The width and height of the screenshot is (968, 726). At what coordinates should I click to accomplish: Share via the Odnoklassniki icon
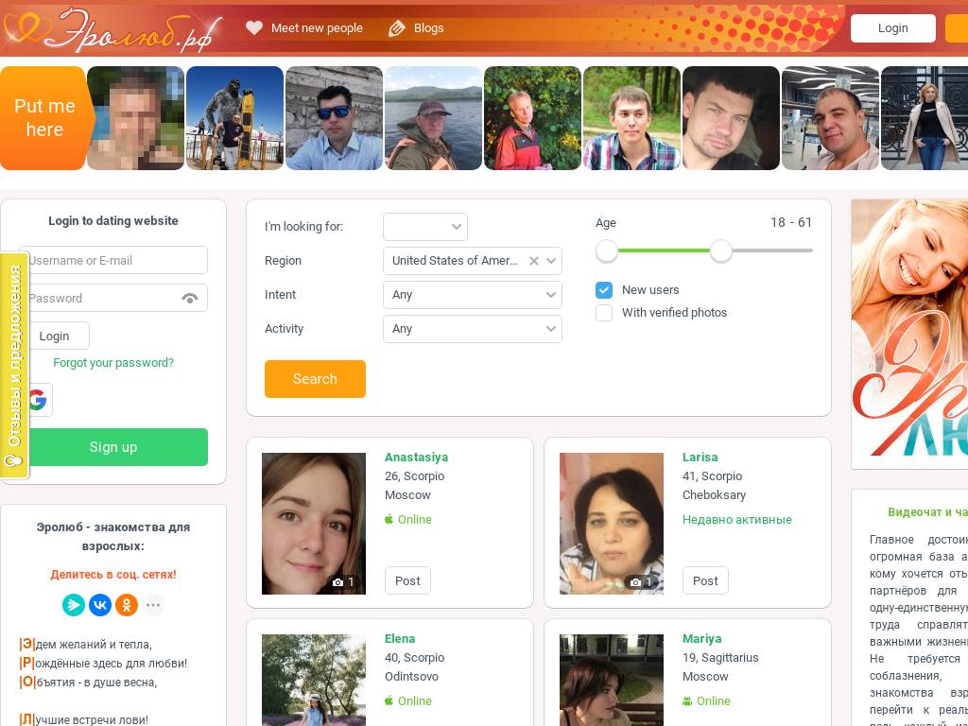(x=127, y=605)
